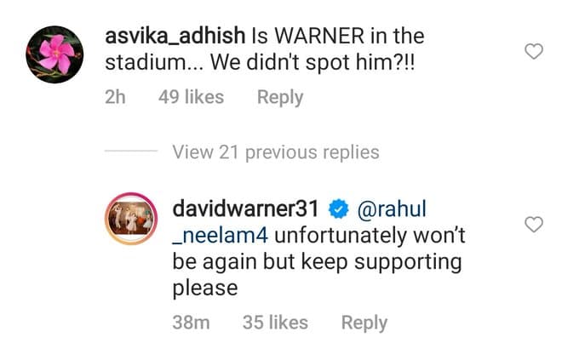Viewport: 579px width, 337px height.
Task: Open the asvika_adhish username profile
Action: [x=175, y=36]
